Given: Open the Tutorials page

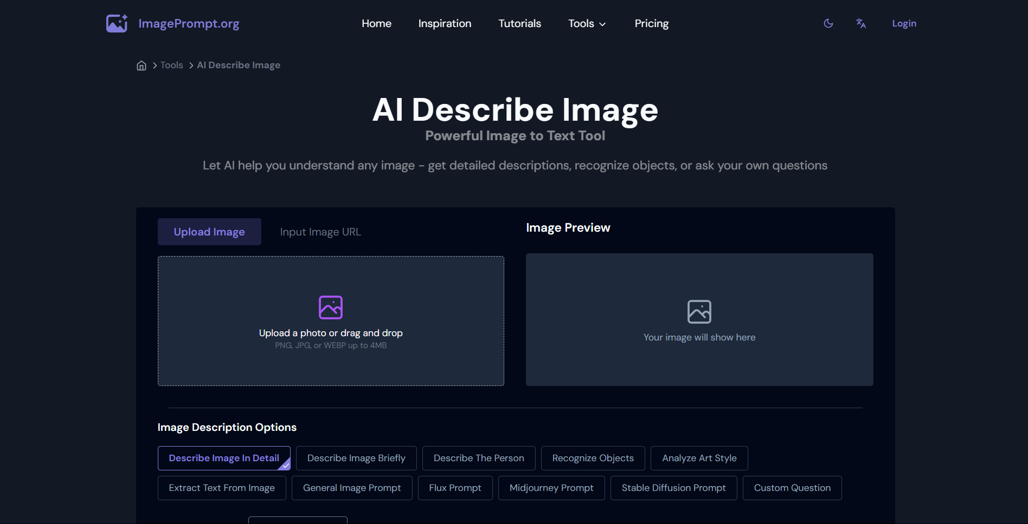Looking at the screenshot, I should tap(519, 23).
